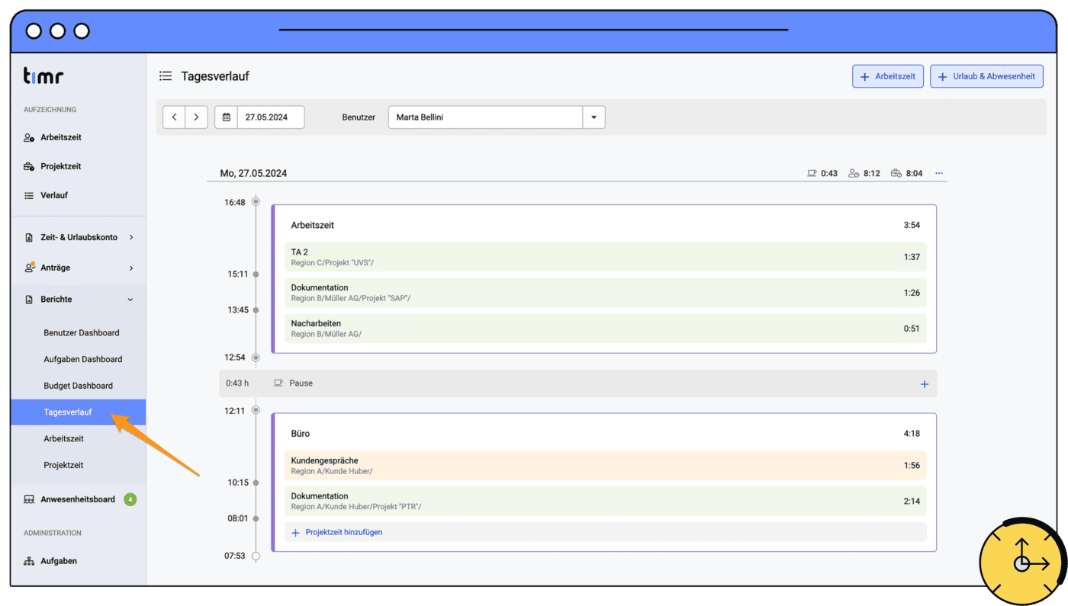1068x606 pixels.
Task: Click the Verlauf list sidebar icon
Action: (29, 195)
